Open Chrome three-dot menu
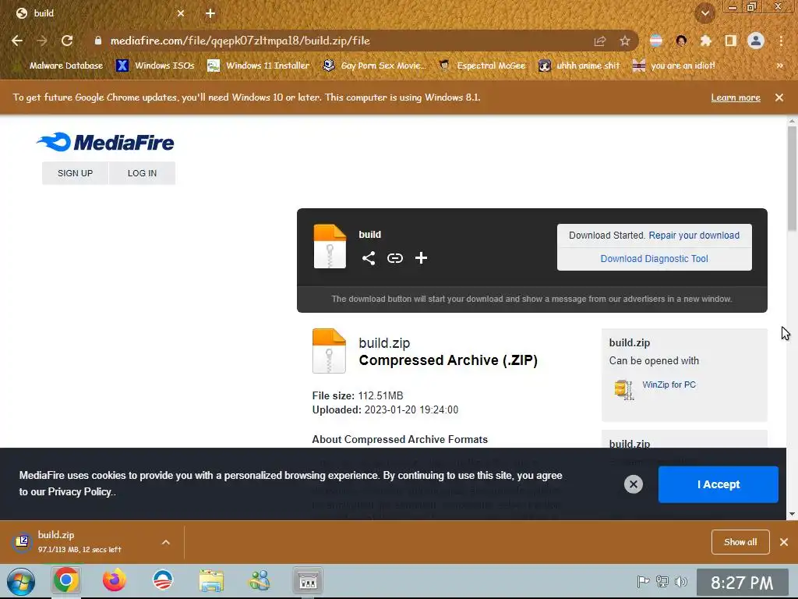The width and height of the screenshot is (798, 599). tap(781, 41)
